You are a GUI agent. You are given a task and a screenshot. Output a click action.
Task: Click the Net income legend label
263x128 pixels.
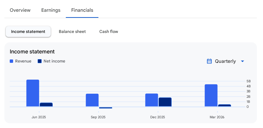click(x=54, y=61)
